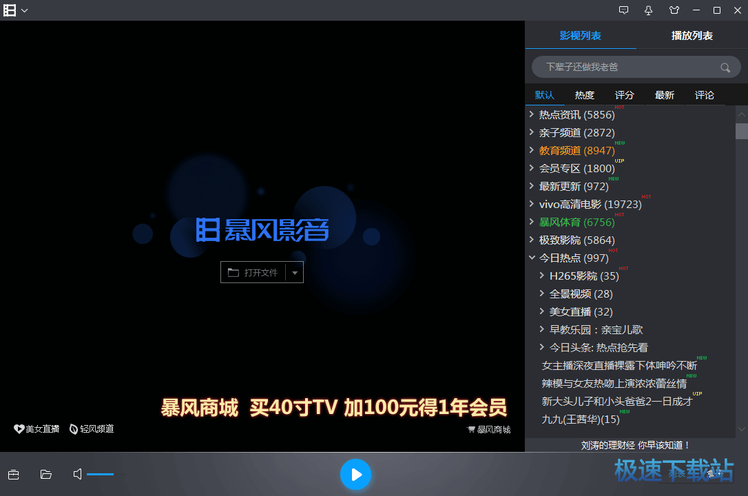
Task: Open the dropdown arrow beside 打开文件
Action: tap(295, 272)
